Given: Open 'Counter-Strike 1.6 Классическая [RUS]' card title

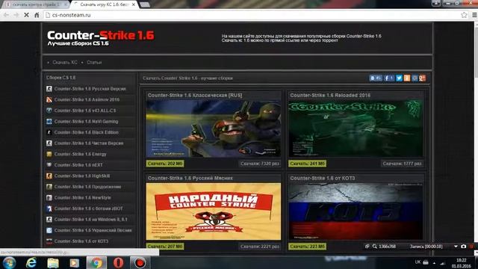Looking at the screenshot, I should coord(195,95).
